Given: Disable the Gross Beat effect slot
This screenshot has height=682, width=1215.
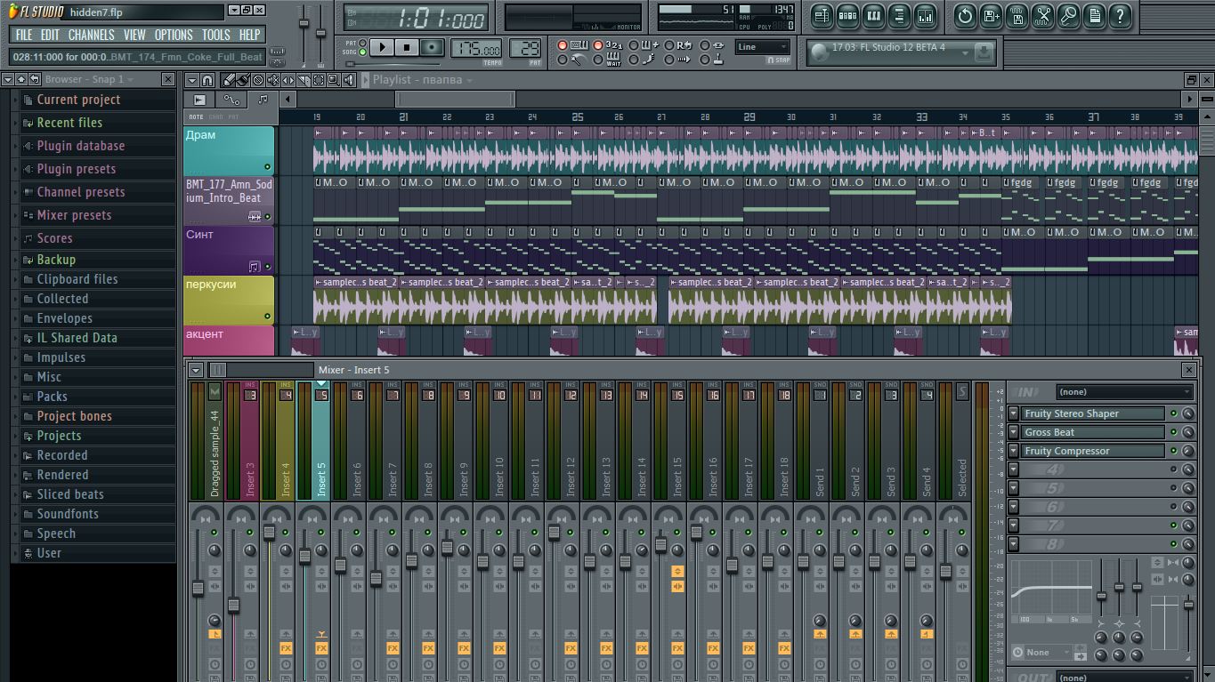Looking at the screenshot, I should pyautogui.click(x=1173, y=432).
